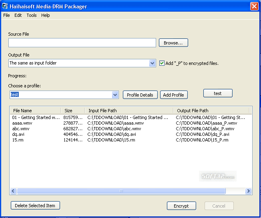Click the 'test' button
Screen dimensions: 261x218
point(218,93)
